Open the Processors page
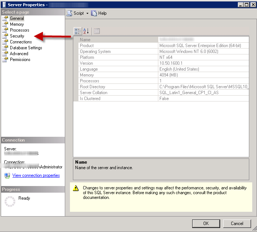 tap(20, 30)
